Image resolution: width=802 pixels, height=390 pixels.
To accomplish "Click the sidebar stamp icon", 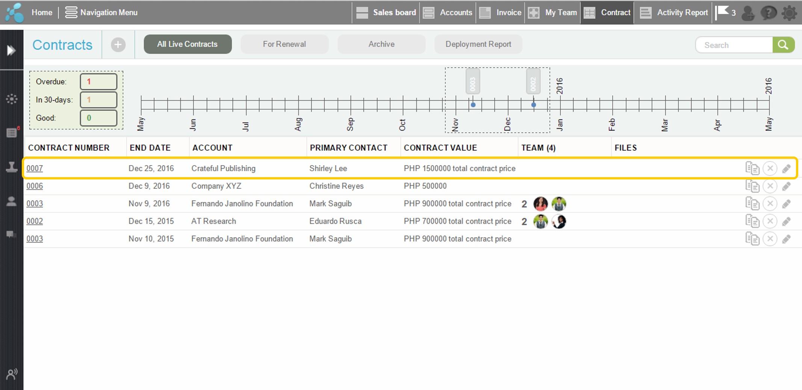I will click(x=12, y=167).
